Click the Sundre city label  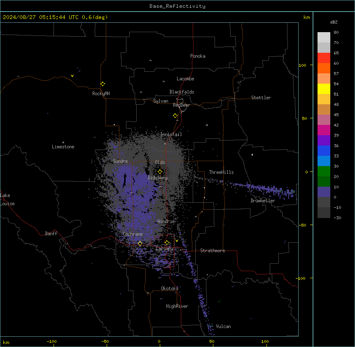click(x=120, y=161)
